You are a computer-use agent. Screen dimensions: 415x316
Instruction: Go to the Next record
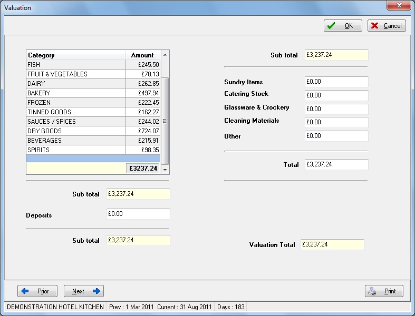pos(84,291)
